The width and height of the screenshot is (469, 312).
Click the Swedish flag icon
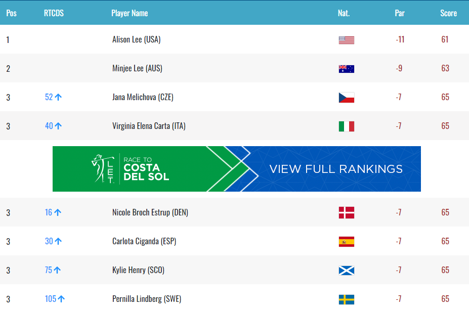[x=346, y=299]
